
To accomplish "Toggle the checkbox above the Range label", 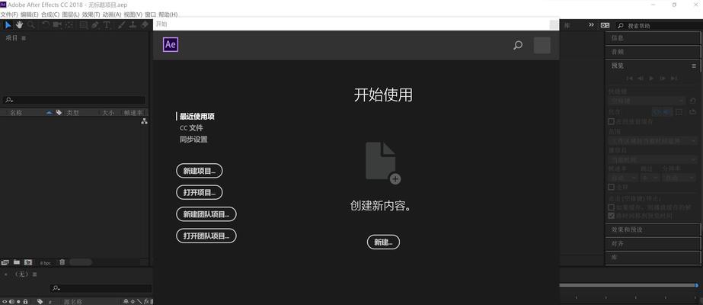I will (x=611, y=121).
